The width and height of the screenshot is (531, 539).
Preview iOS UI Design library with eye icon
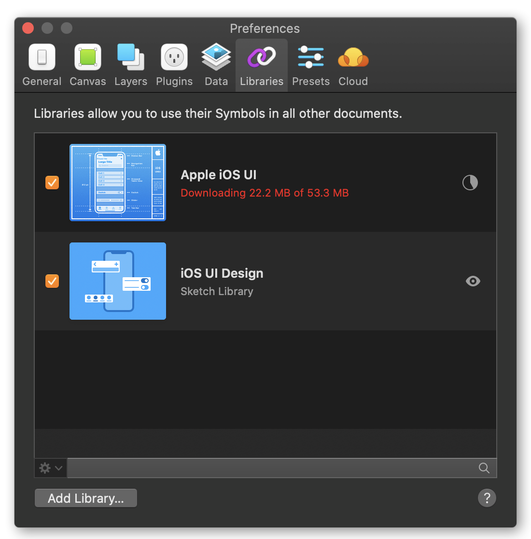tap(473, 281)
